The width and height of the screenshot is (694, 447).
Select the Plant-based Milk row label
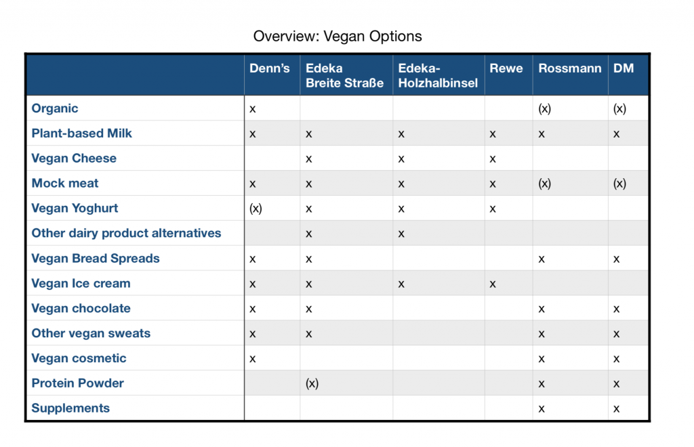point(81,133)
